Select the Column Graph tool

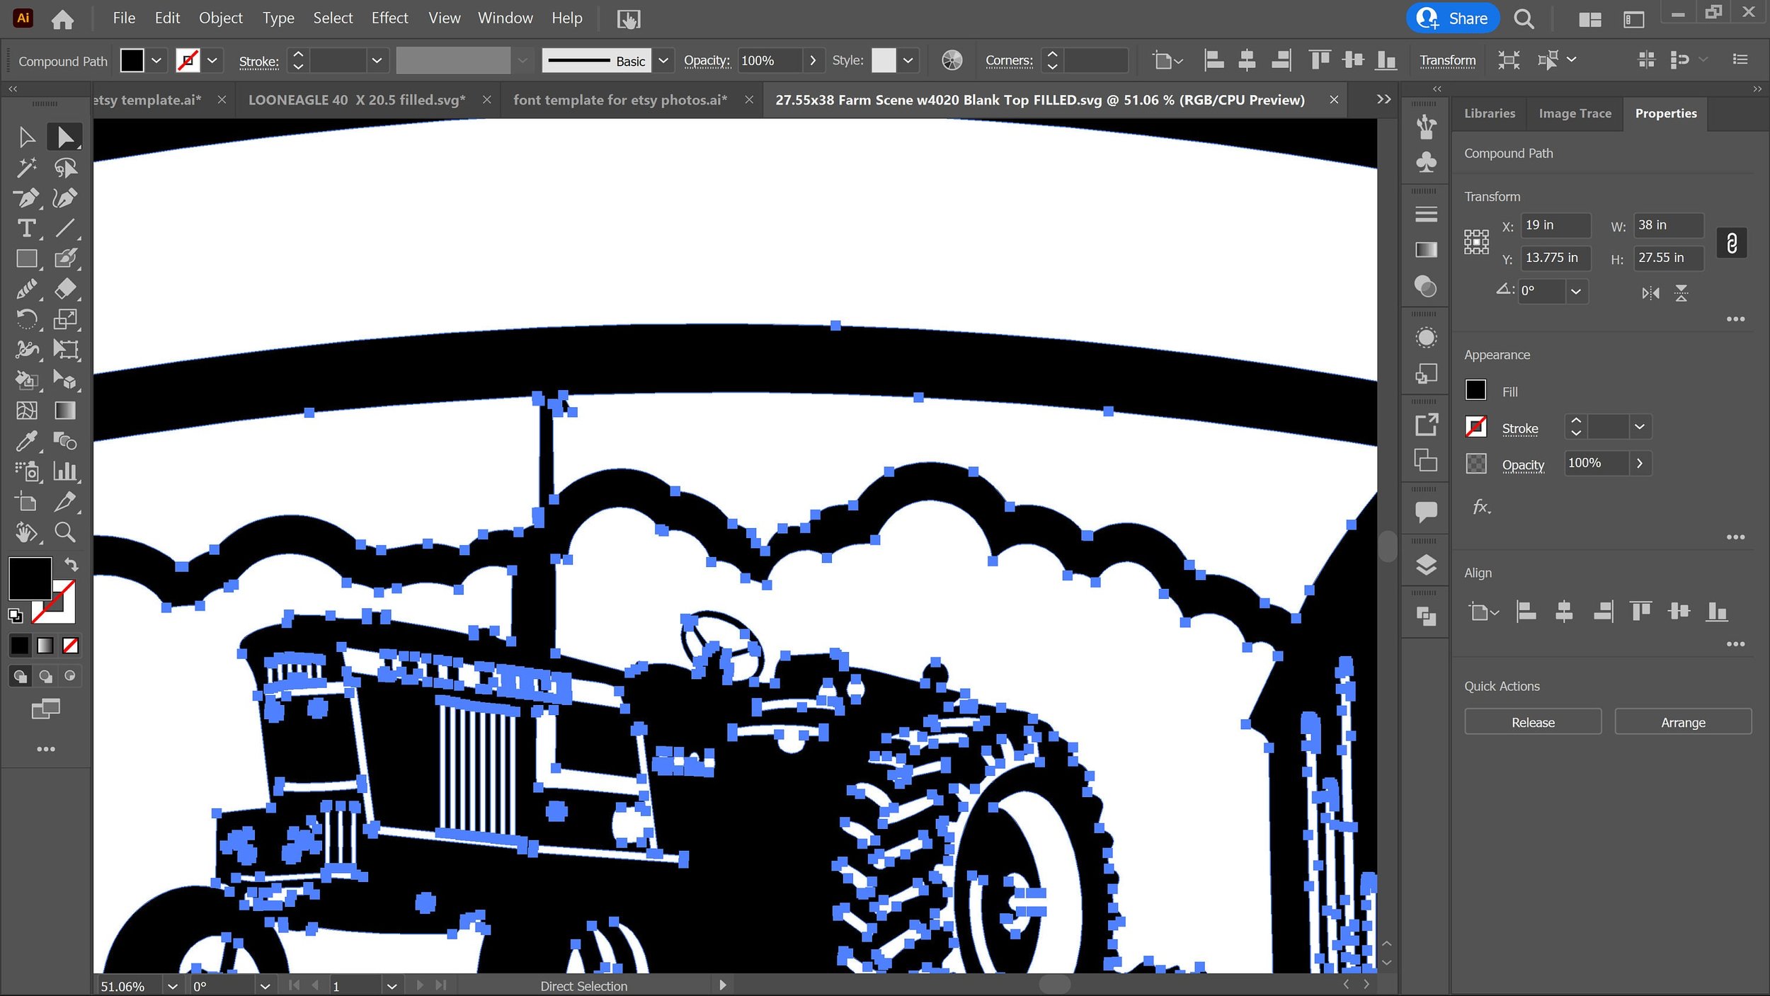click(64, 471)
